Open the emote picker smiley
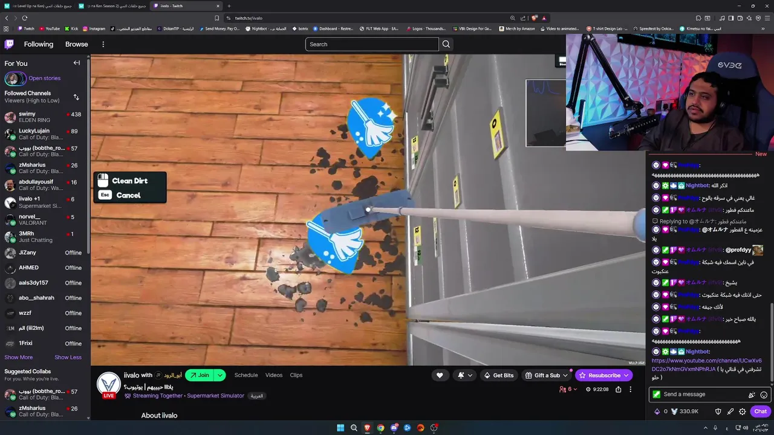Screen dimensions: 774x435 point(764,395)
